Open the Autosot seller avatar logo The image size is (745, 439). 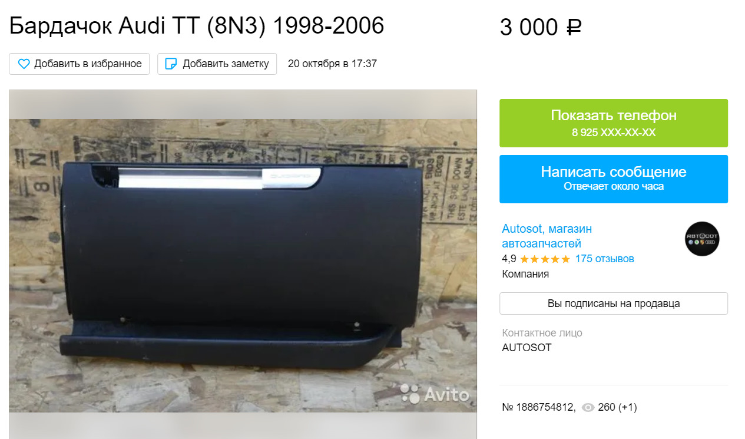[x=702, y=239]
